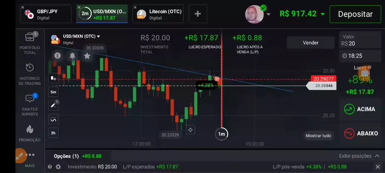
Task: Switch to the GBP/JPY tab
Action: [46, 14]
